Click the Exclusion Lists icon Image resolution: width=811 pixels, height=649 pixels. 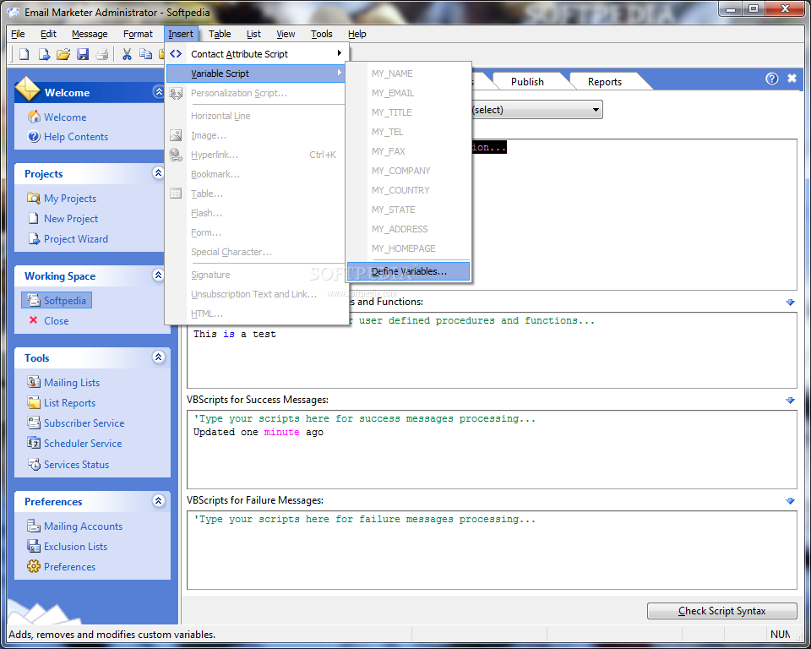pyautogui.click(x=34, y=546)
